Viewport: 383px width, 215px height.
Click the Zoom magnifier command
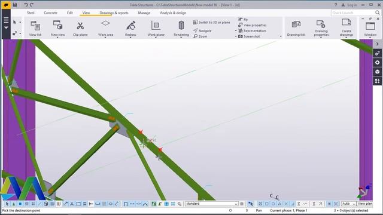pyautogui.click(x=200, y=36)
